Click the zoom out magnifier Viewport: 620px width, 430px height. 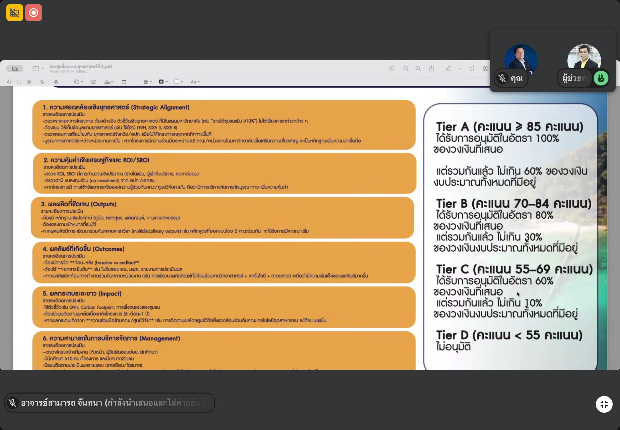(406, 69)
